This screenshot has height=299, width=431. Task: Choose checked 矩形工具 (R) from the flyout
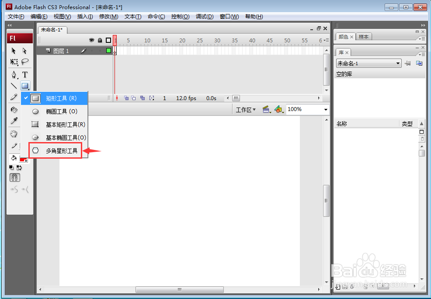[55, 98]
